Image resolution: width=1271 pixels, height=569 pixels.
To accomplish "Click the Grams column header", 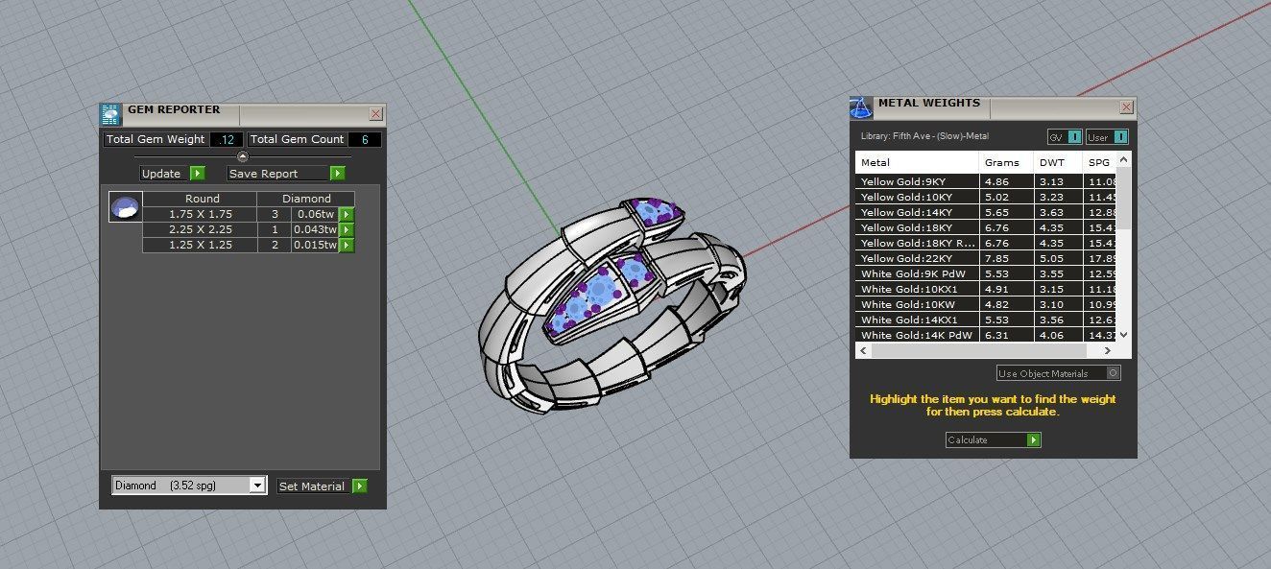I will tap(1006, 162).
